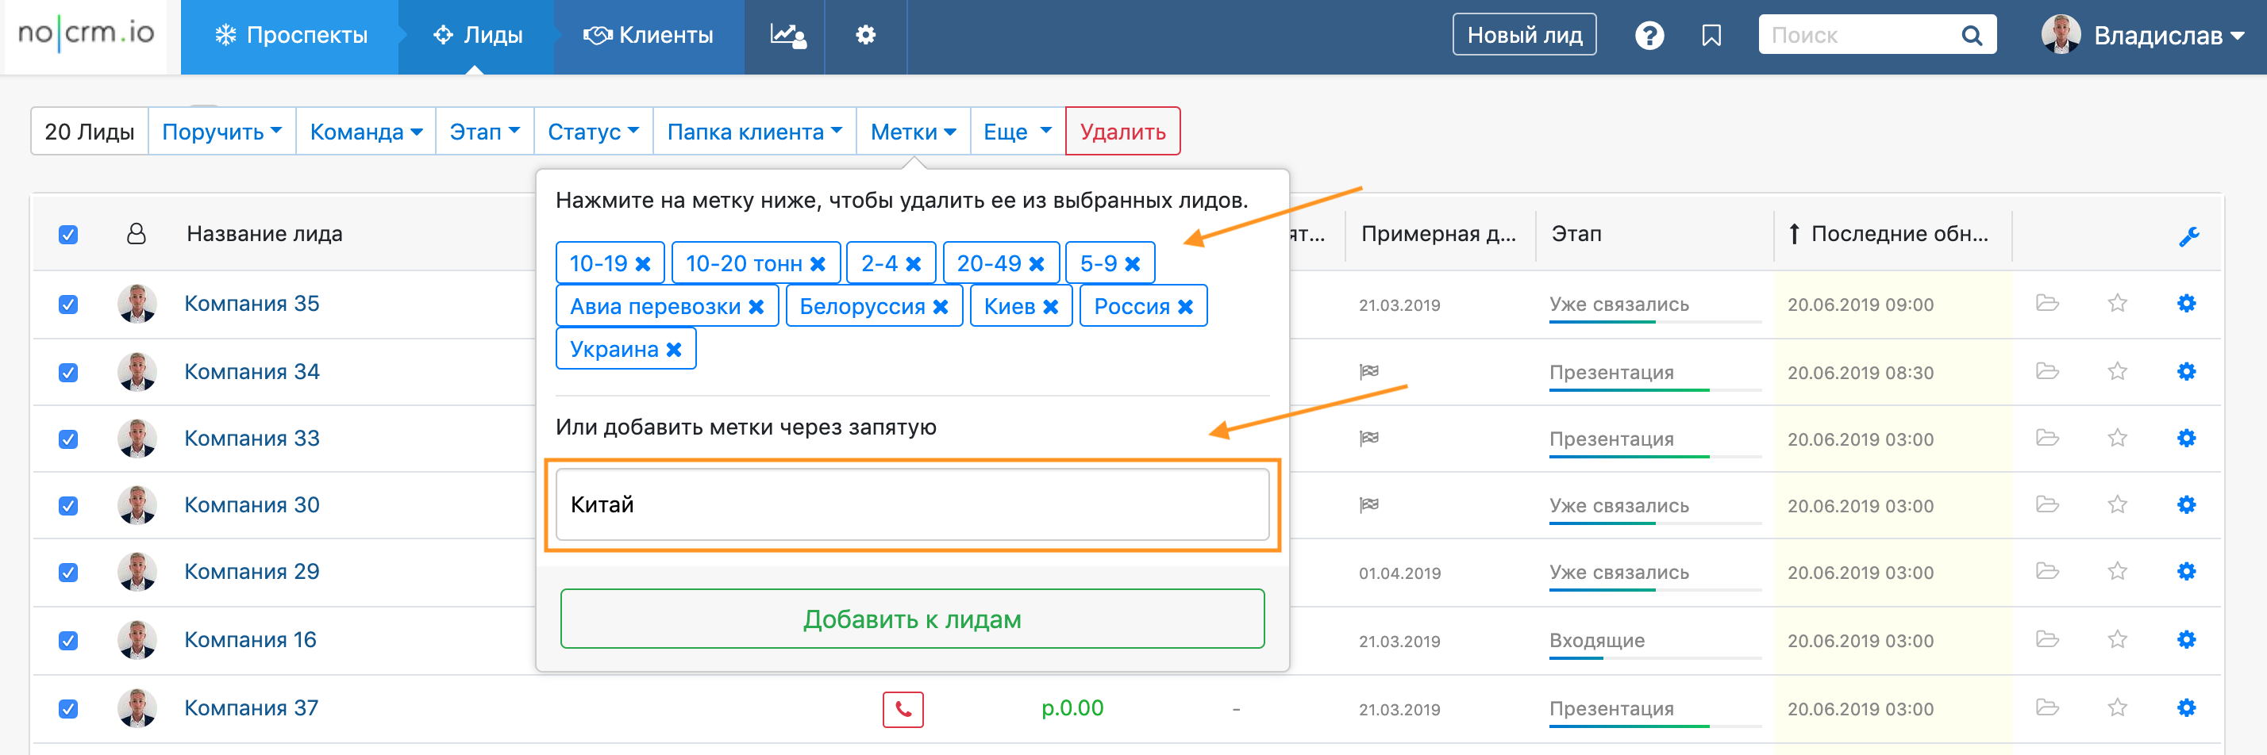Uncheck the Компания 30 checkbox
The height and width of the screenshot is (755, 2267).
[67, 506]
